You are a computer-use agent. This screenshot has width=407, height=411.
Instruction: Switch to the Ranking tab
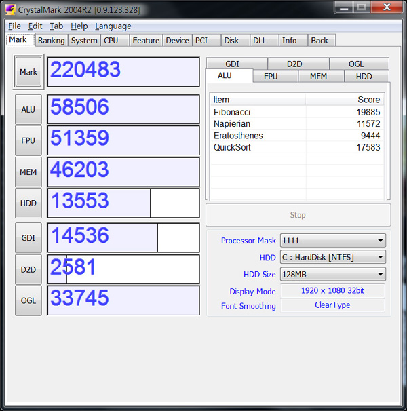tap(52, 41)
